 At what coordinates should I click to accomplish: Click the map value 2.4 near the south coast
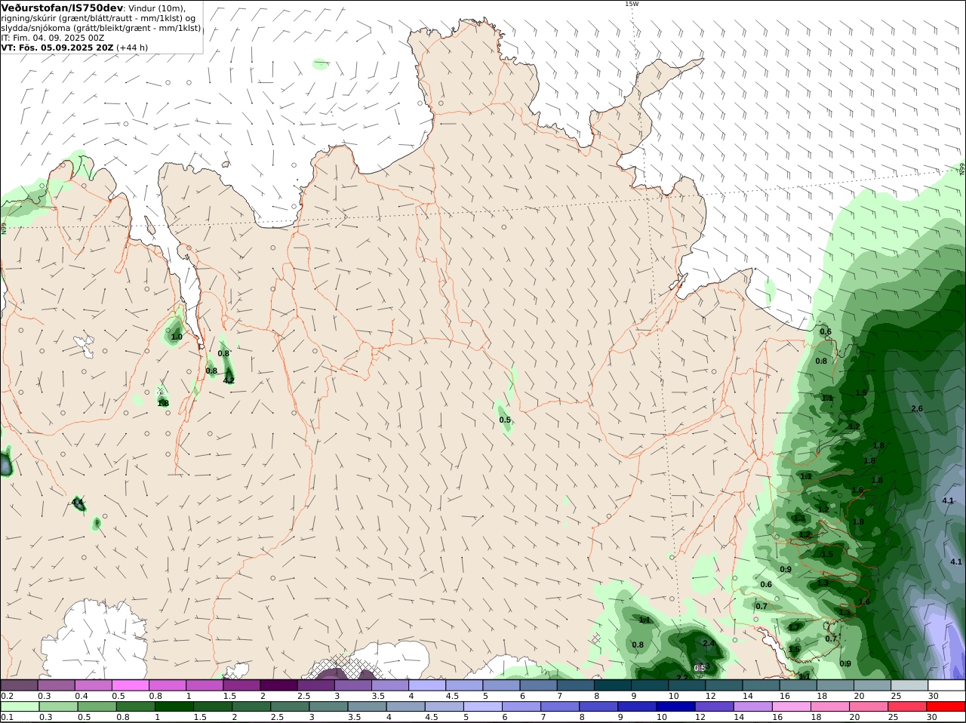click(709, 644)
